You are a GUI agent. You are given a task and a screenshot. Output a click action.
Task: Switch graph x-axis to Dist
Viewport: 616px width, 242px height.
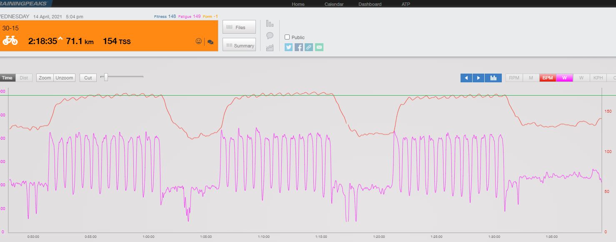tap(24, 78)
